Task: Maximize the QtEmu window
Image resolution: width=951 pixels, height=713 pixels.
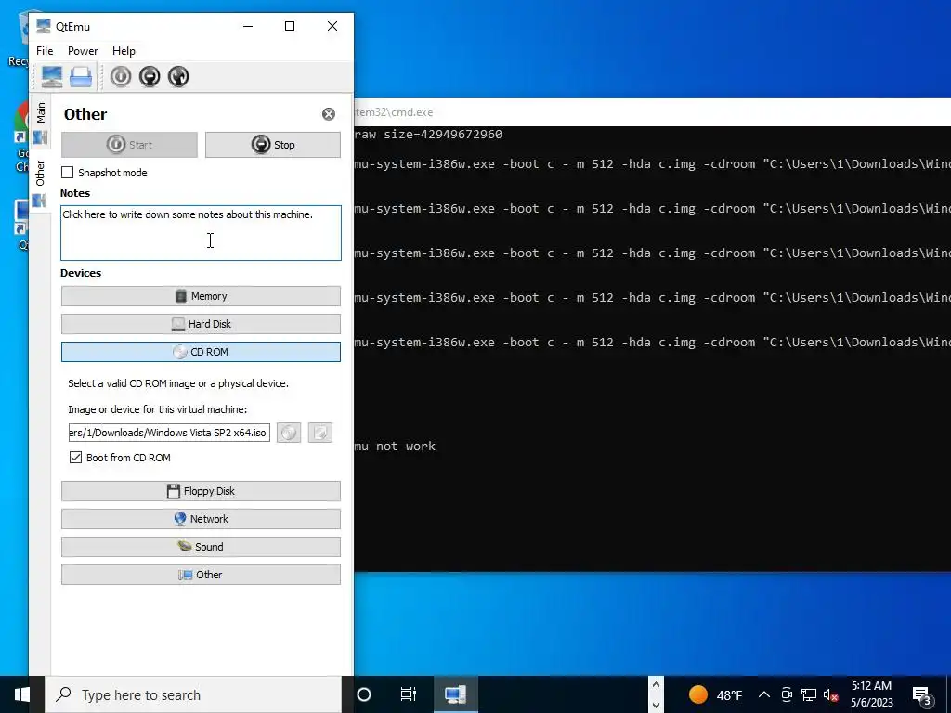Action: tap(290, 26)
